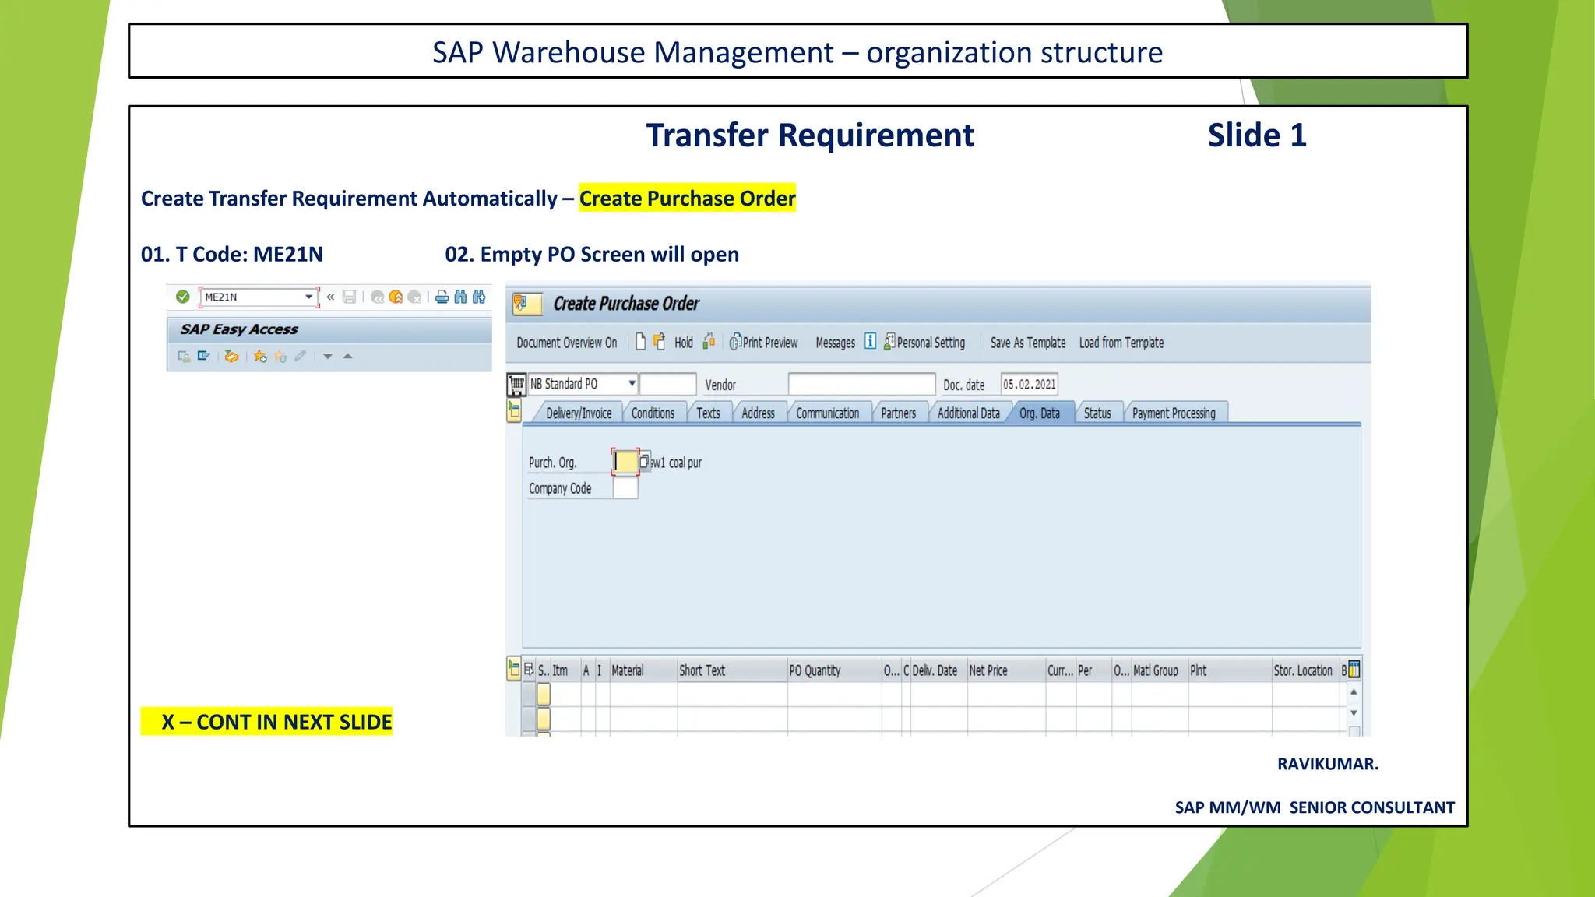
Task: Click the Back arrow circle icon
Action: tap(377, 297)
